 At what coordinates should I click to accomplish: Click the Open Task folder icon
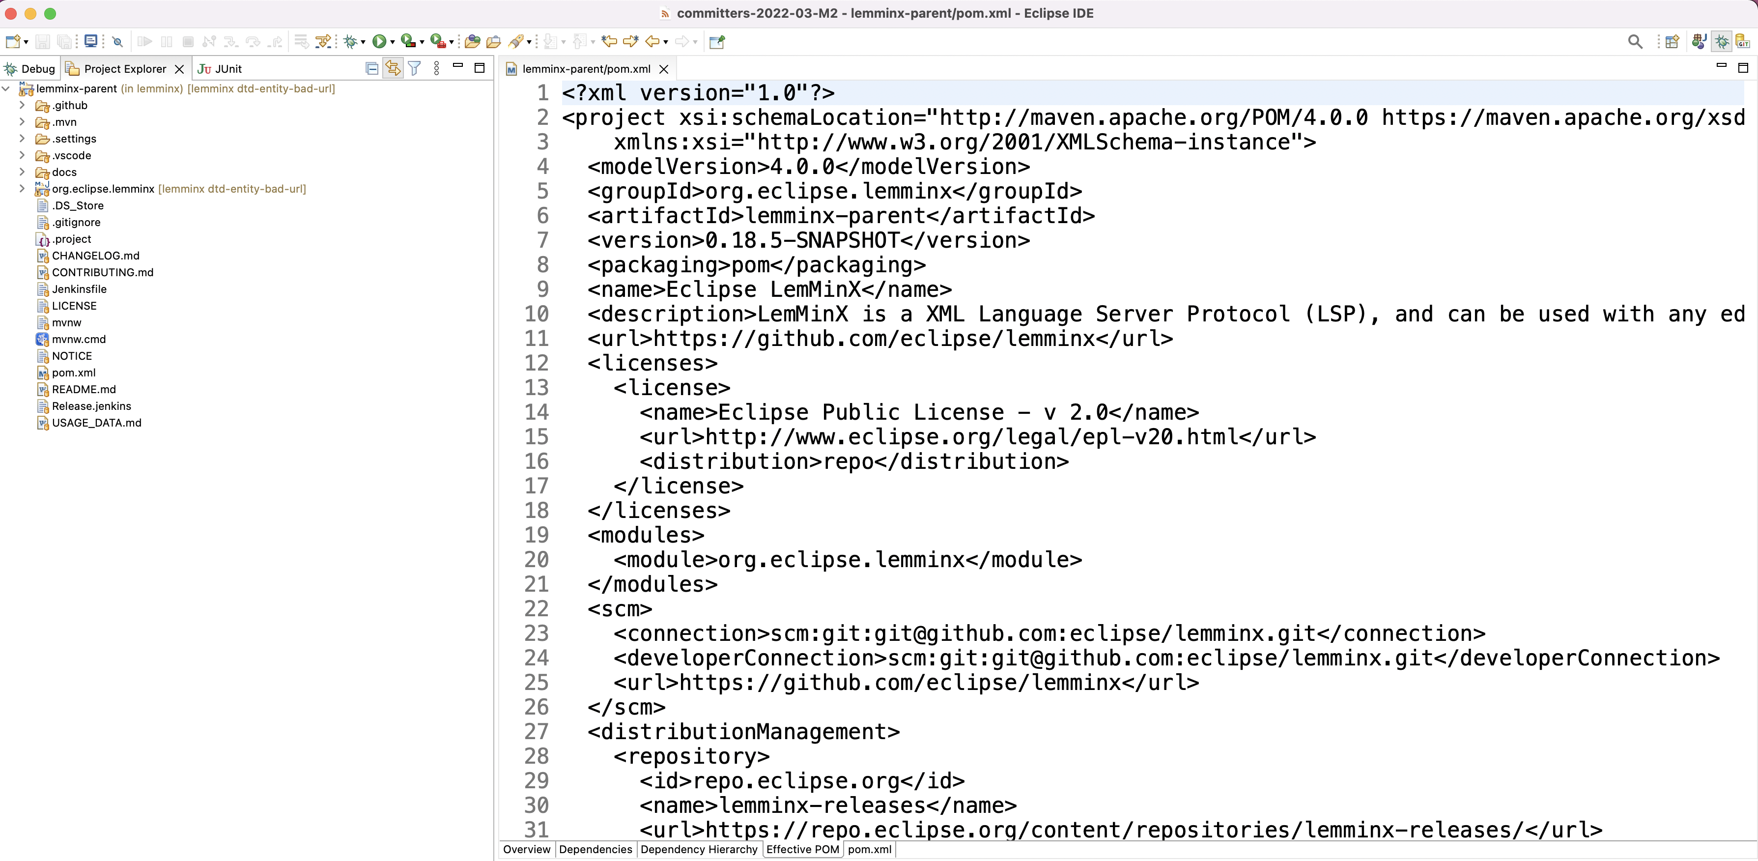(493, 42)
